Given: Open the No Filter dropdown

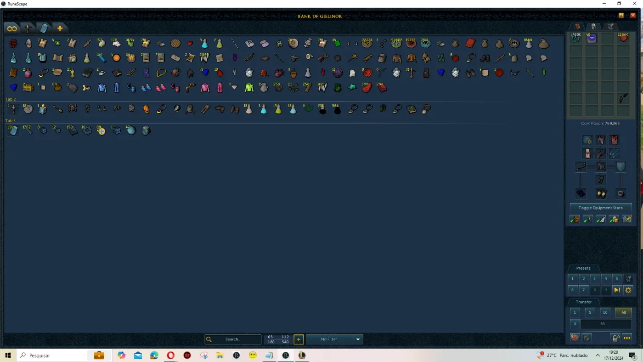Looking at the screenshot, I should pyautogui.click(x=334, y=339).
